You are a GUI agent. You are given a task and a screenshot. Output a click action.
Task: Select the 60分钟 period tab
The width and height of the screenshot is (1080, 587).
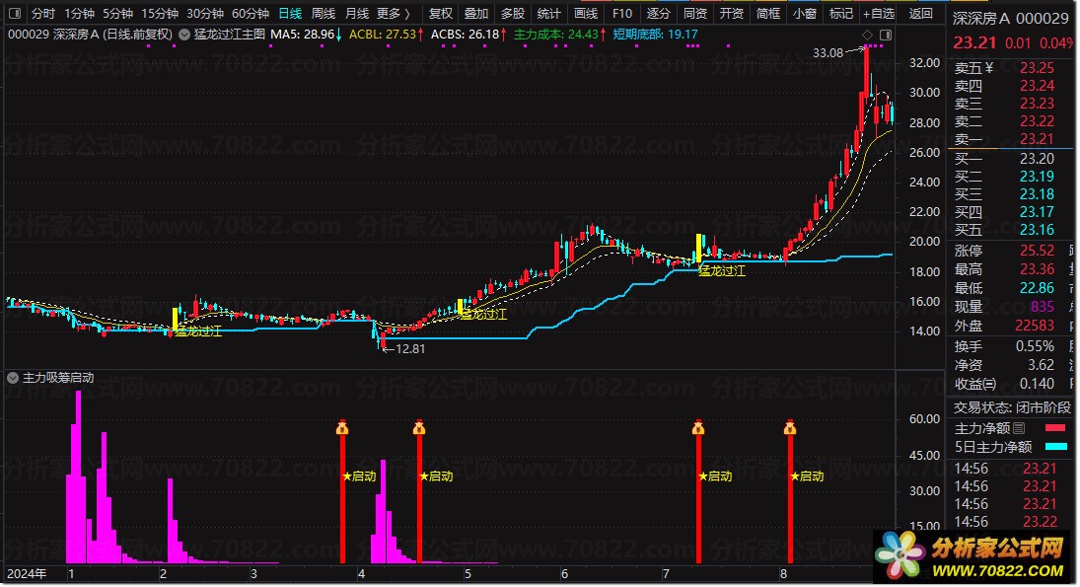point(250,13)
